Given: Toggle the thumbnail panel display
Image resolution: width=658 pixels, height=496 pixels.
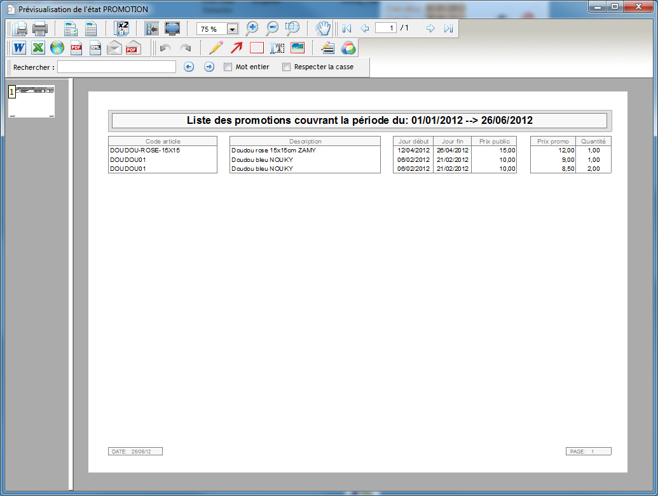Looking at the screenshot, I should click(152, 29).
